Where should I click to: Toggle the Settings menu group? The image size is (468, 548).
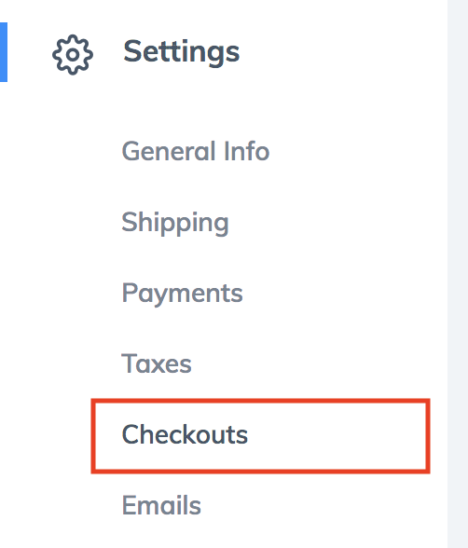[182, 52]
